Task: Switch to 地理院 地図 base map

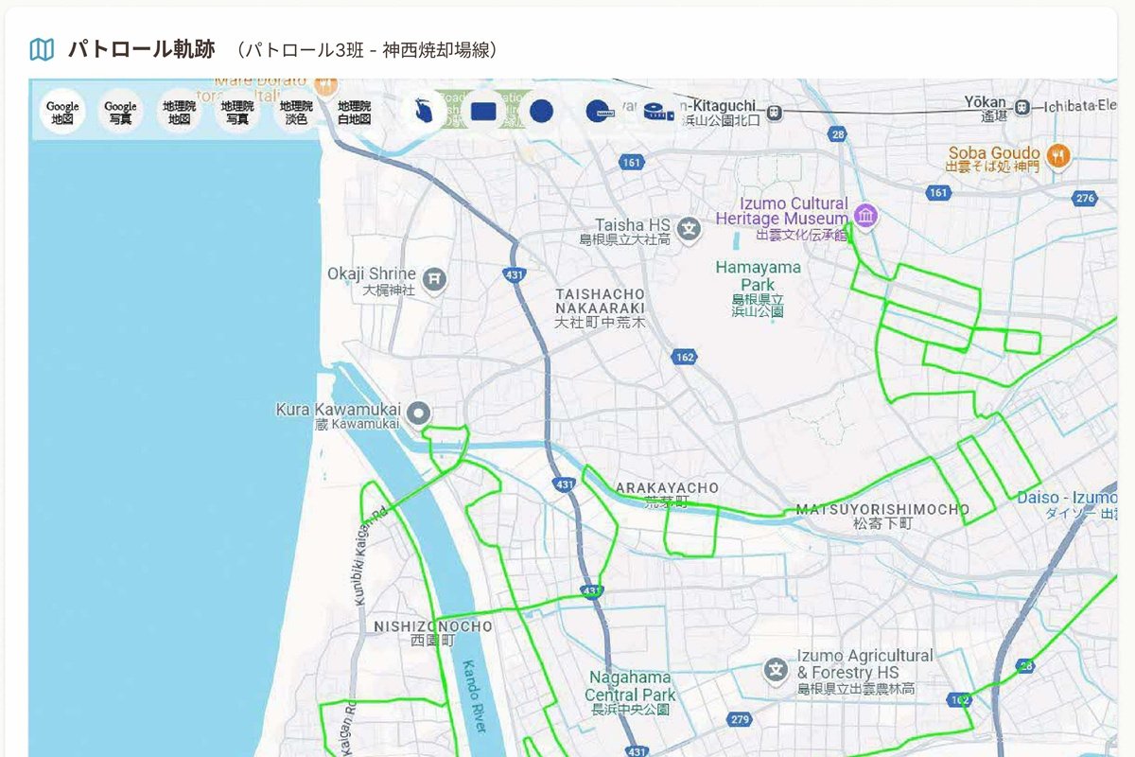Action: tap(179, 113)
